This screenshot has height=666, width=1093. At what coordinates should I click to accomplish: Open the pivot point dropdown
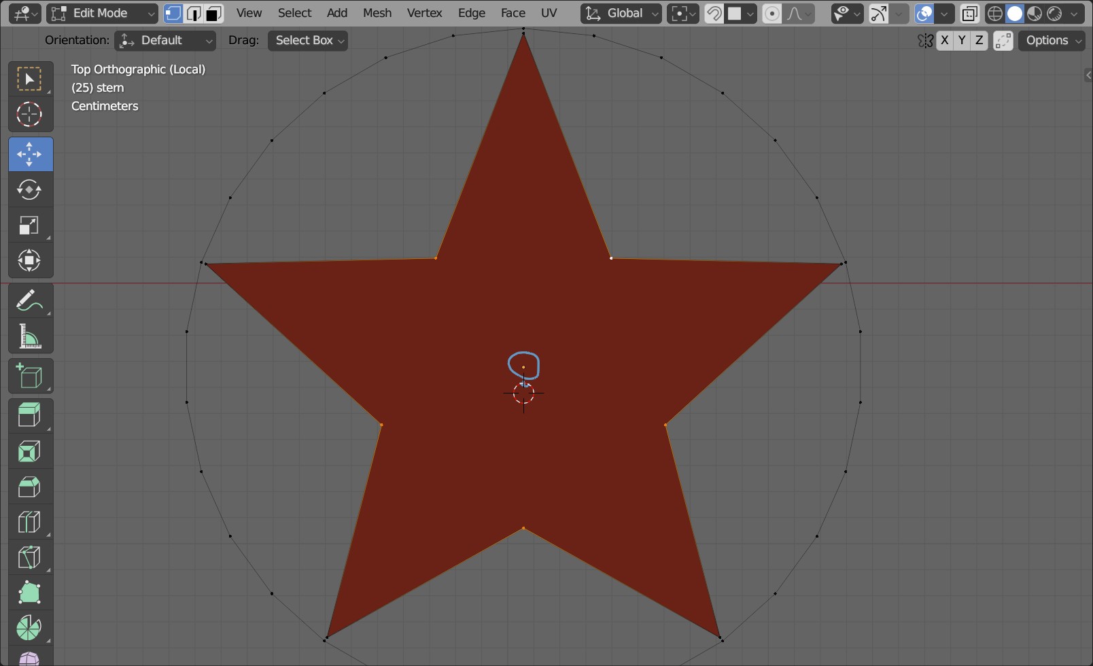pos(682,13)
